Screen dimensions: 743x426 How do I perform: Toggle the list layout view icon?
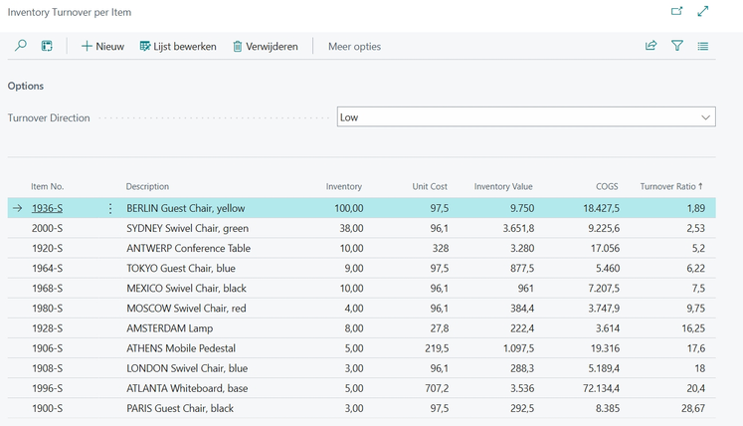coord(703,46)
